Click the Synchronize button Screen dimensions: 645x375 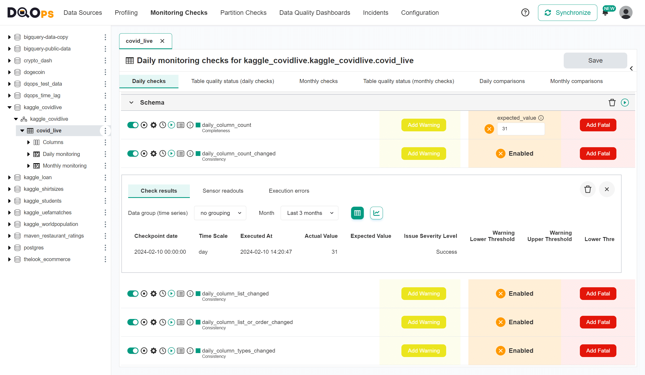pyautogui.click(x=567, y=13)
